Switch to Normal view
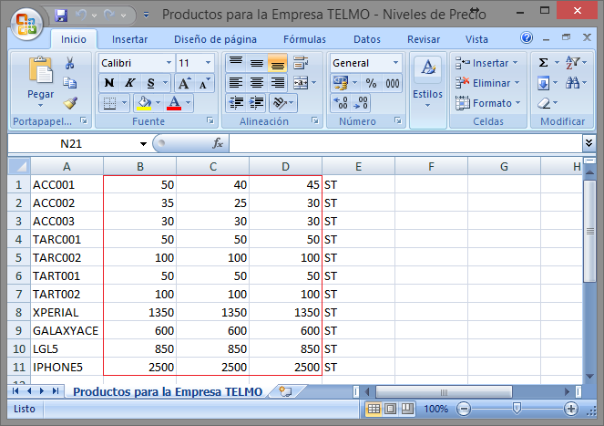Viewport: 604px width, 426px height. 374,409
